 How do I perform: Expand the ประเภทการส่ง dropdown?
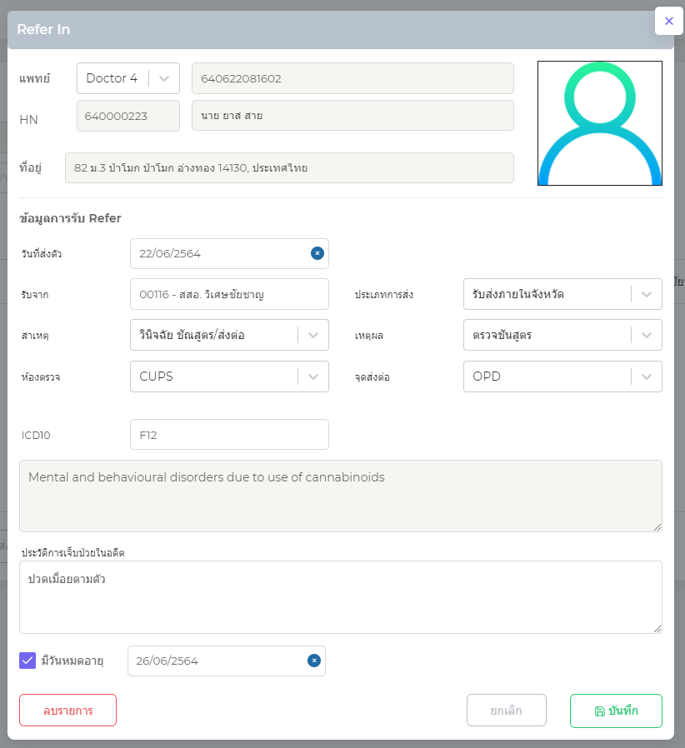click(x=647, y=294)
